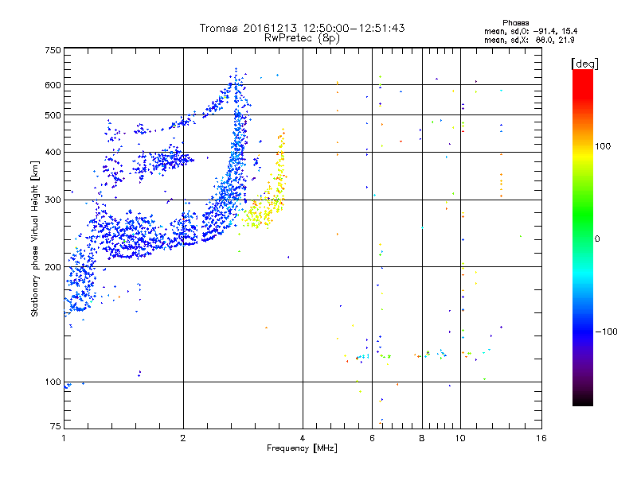
Task: Click the x-axis tick label '1'
Action: click(x=64, y=438)
